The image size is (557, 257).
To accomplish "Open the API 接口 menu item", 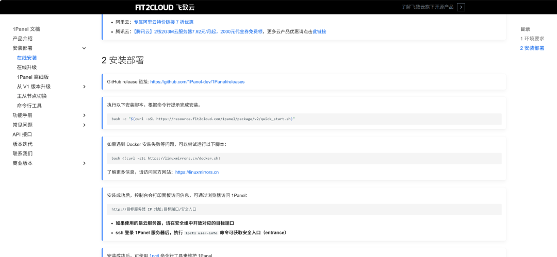I will tap(22, 134).
